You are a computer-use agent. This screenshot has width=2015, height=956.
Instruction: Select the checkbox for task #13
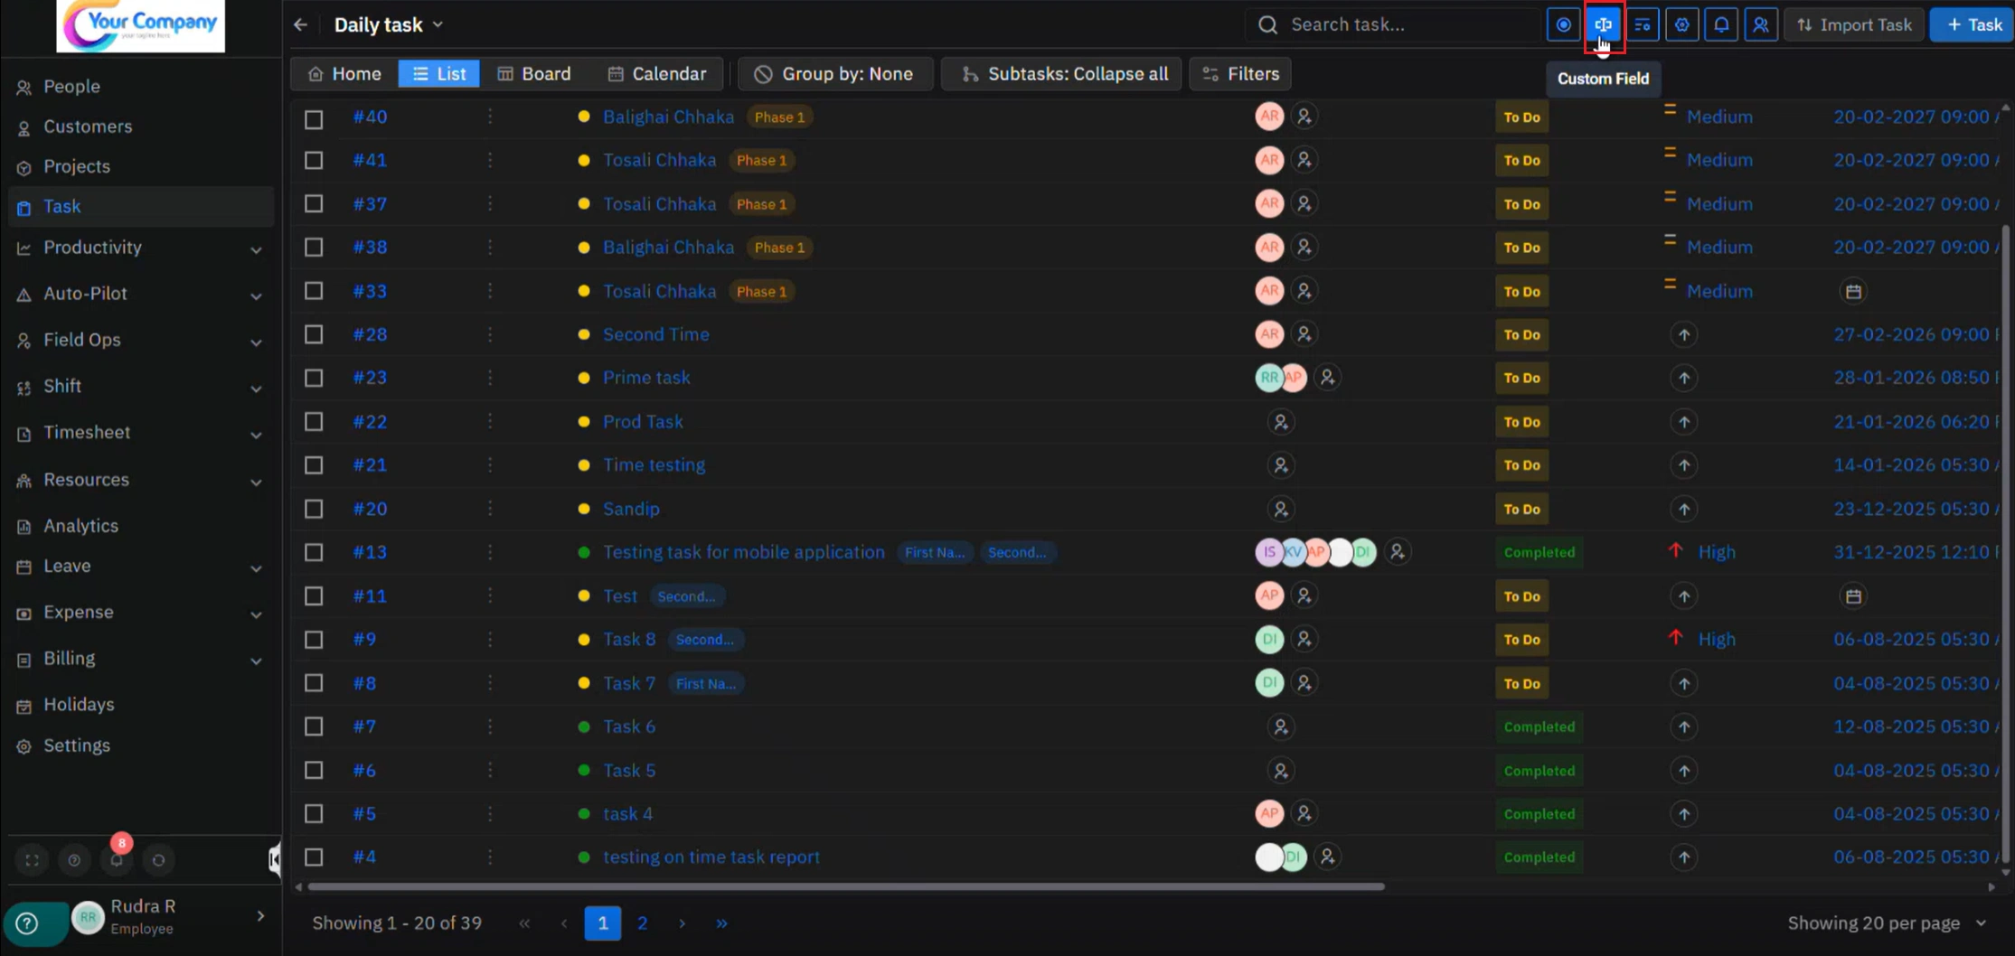[314, 552]
